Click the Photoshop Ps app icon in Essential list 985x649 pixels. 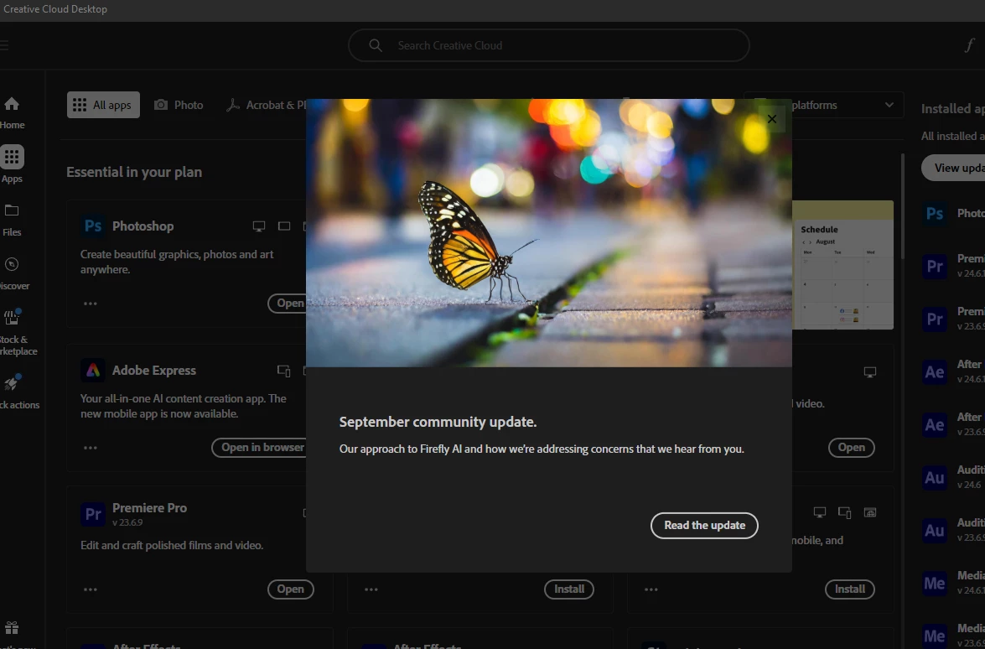93,226
